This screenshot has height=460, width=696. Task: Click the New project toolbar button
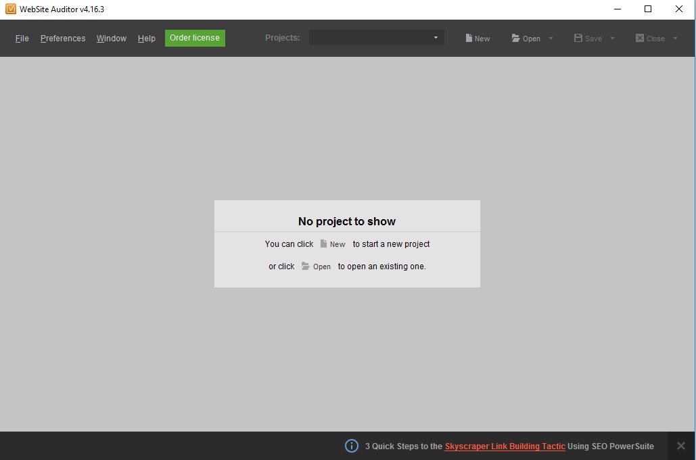point(478,38)
